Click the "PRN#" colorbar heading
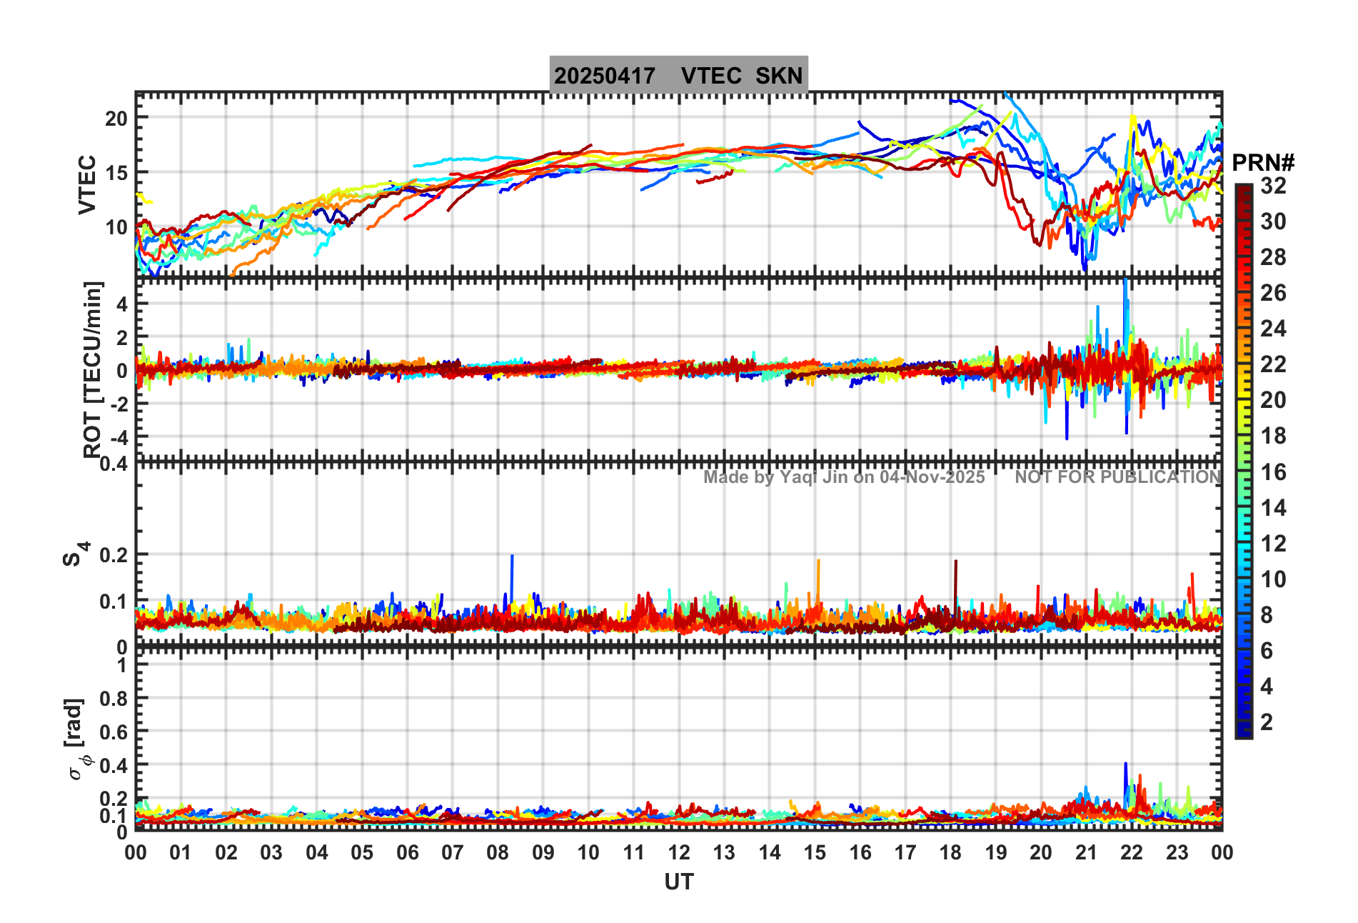 [x=1263, y=163]
